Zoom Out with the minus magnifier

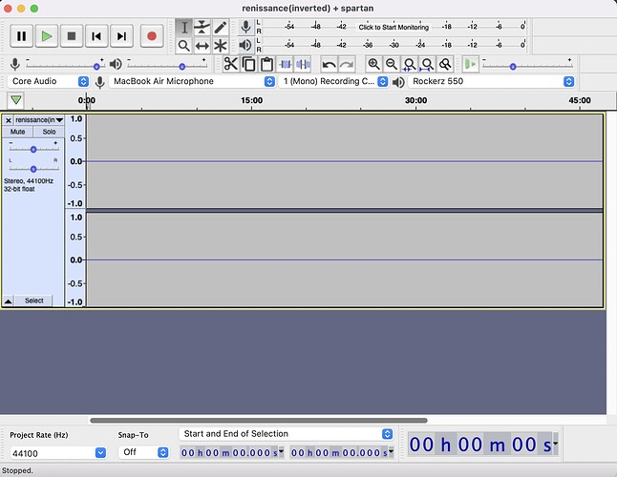392,64
